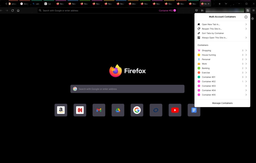Open new tab page settings gear
This screenshot has height=163, width=256.
coord(252,19)
